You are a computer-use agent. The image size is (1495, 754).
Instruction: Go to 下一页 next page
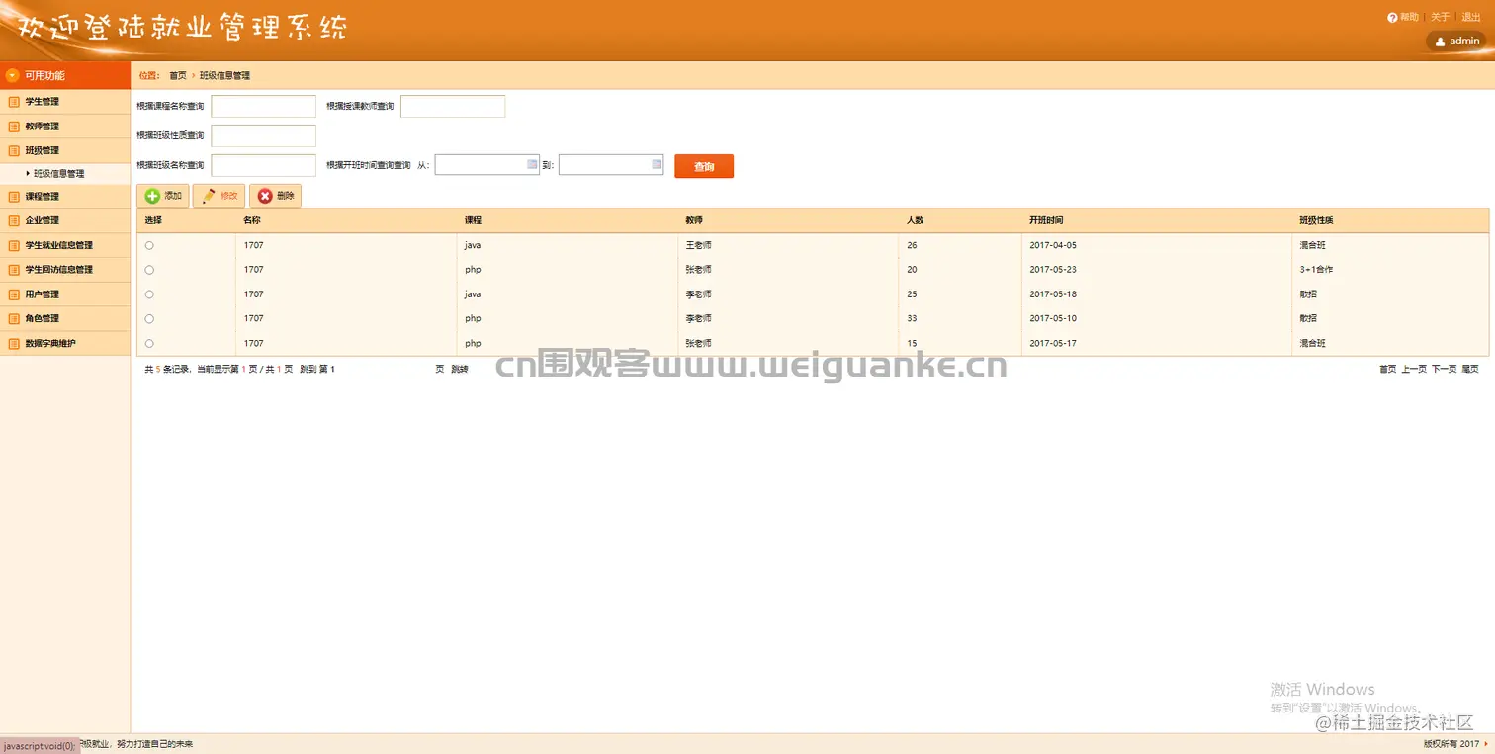pyautogui.click(x=1445, y=369)
